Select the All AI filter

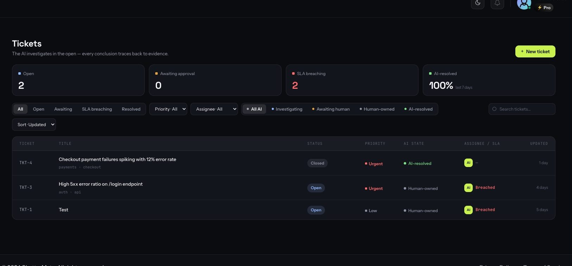coord(254,109)
